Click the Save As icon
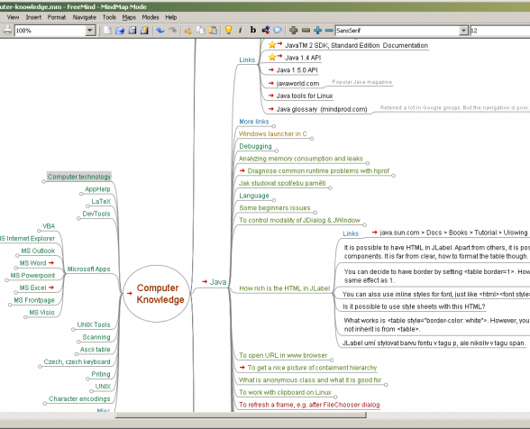This screenshot has width=530, height=429. coord(144,30)
